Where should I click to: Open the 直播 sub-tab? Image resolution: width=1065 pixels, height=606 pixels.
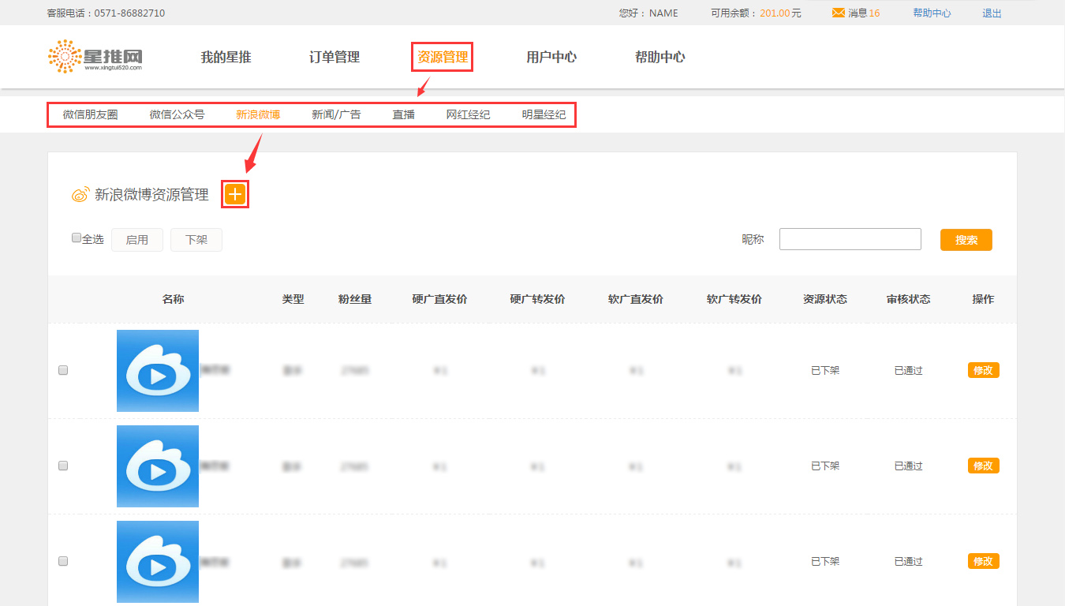404,114
